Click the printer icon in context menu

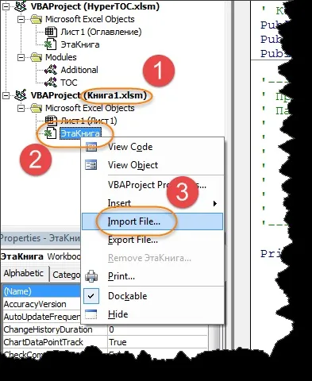click(91, 276)
